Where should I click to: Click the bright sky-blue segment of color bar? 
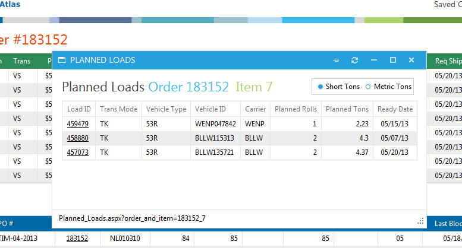(318, 20)
